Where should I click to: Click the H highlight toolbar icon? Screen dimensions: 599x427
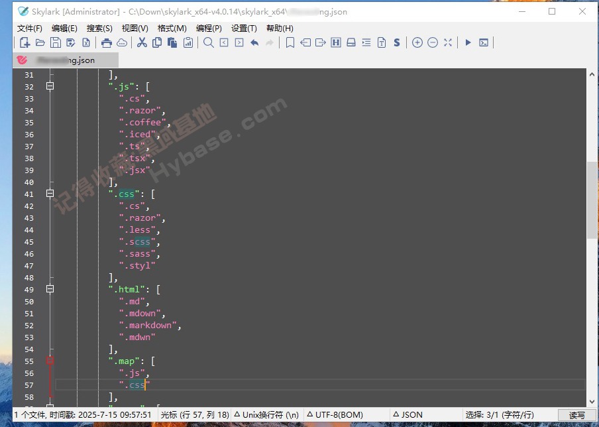tap(336, 42)
